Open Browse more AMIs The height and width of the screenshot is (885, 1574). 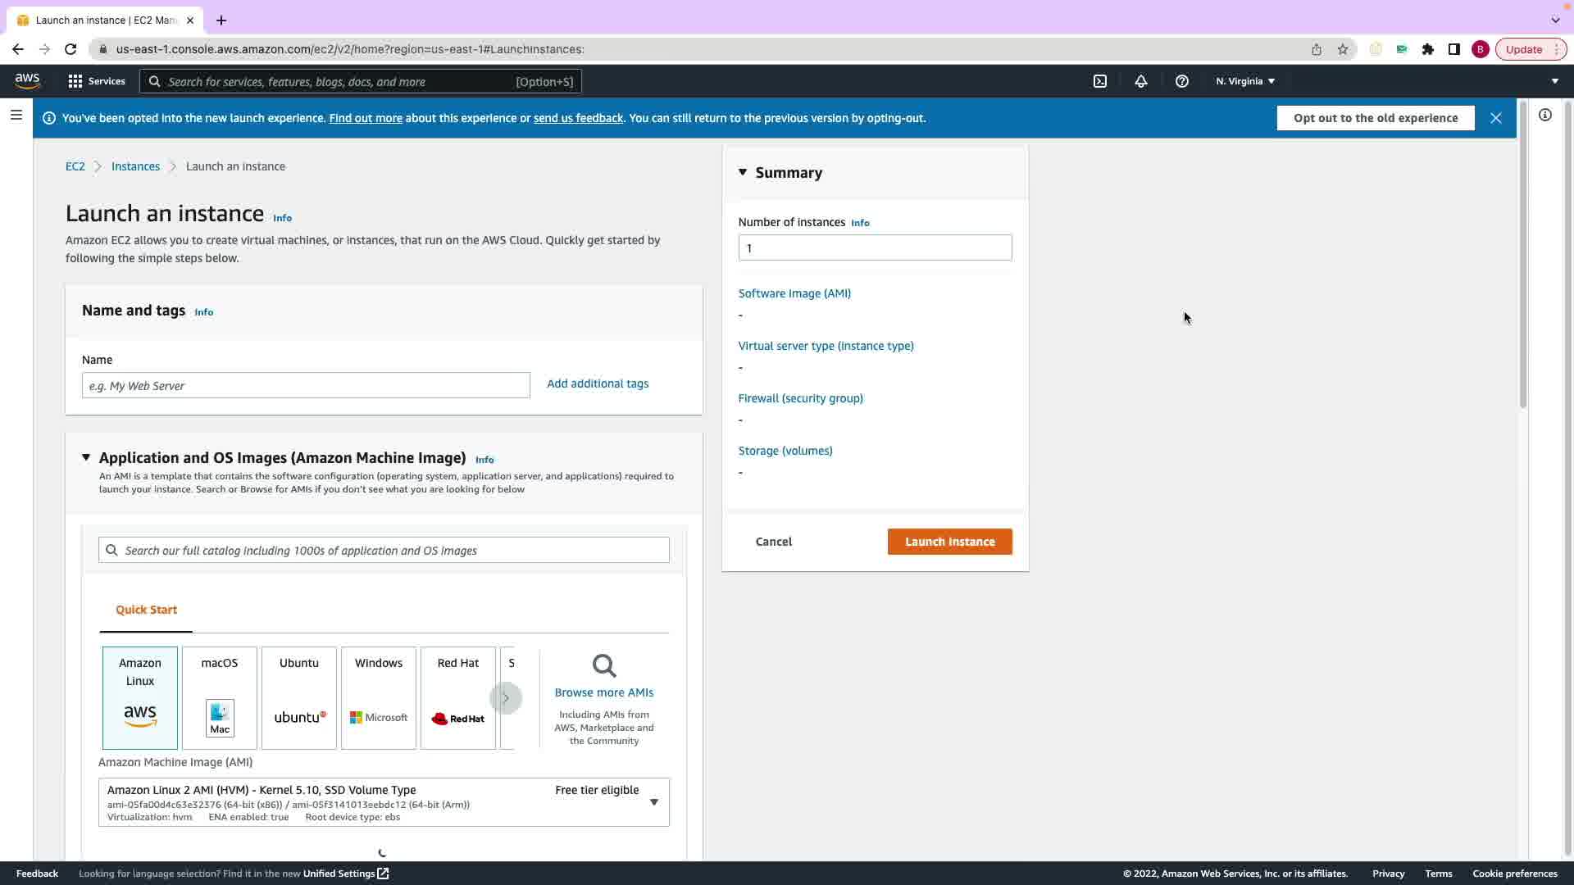[x=603, y=692]
